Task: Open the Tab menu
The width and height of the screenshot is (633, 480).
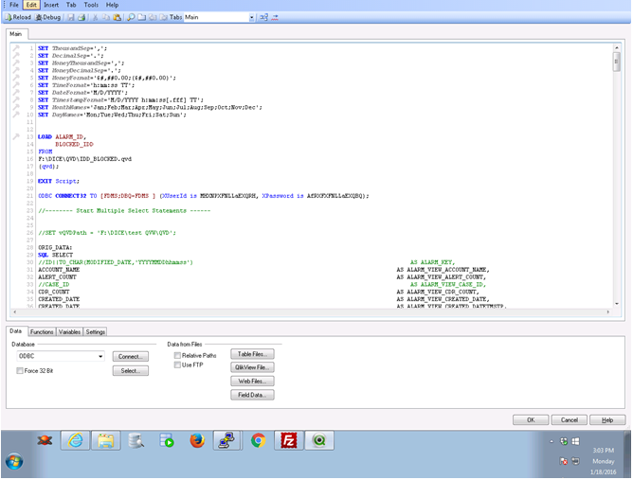Action: (x=71, y=5)
